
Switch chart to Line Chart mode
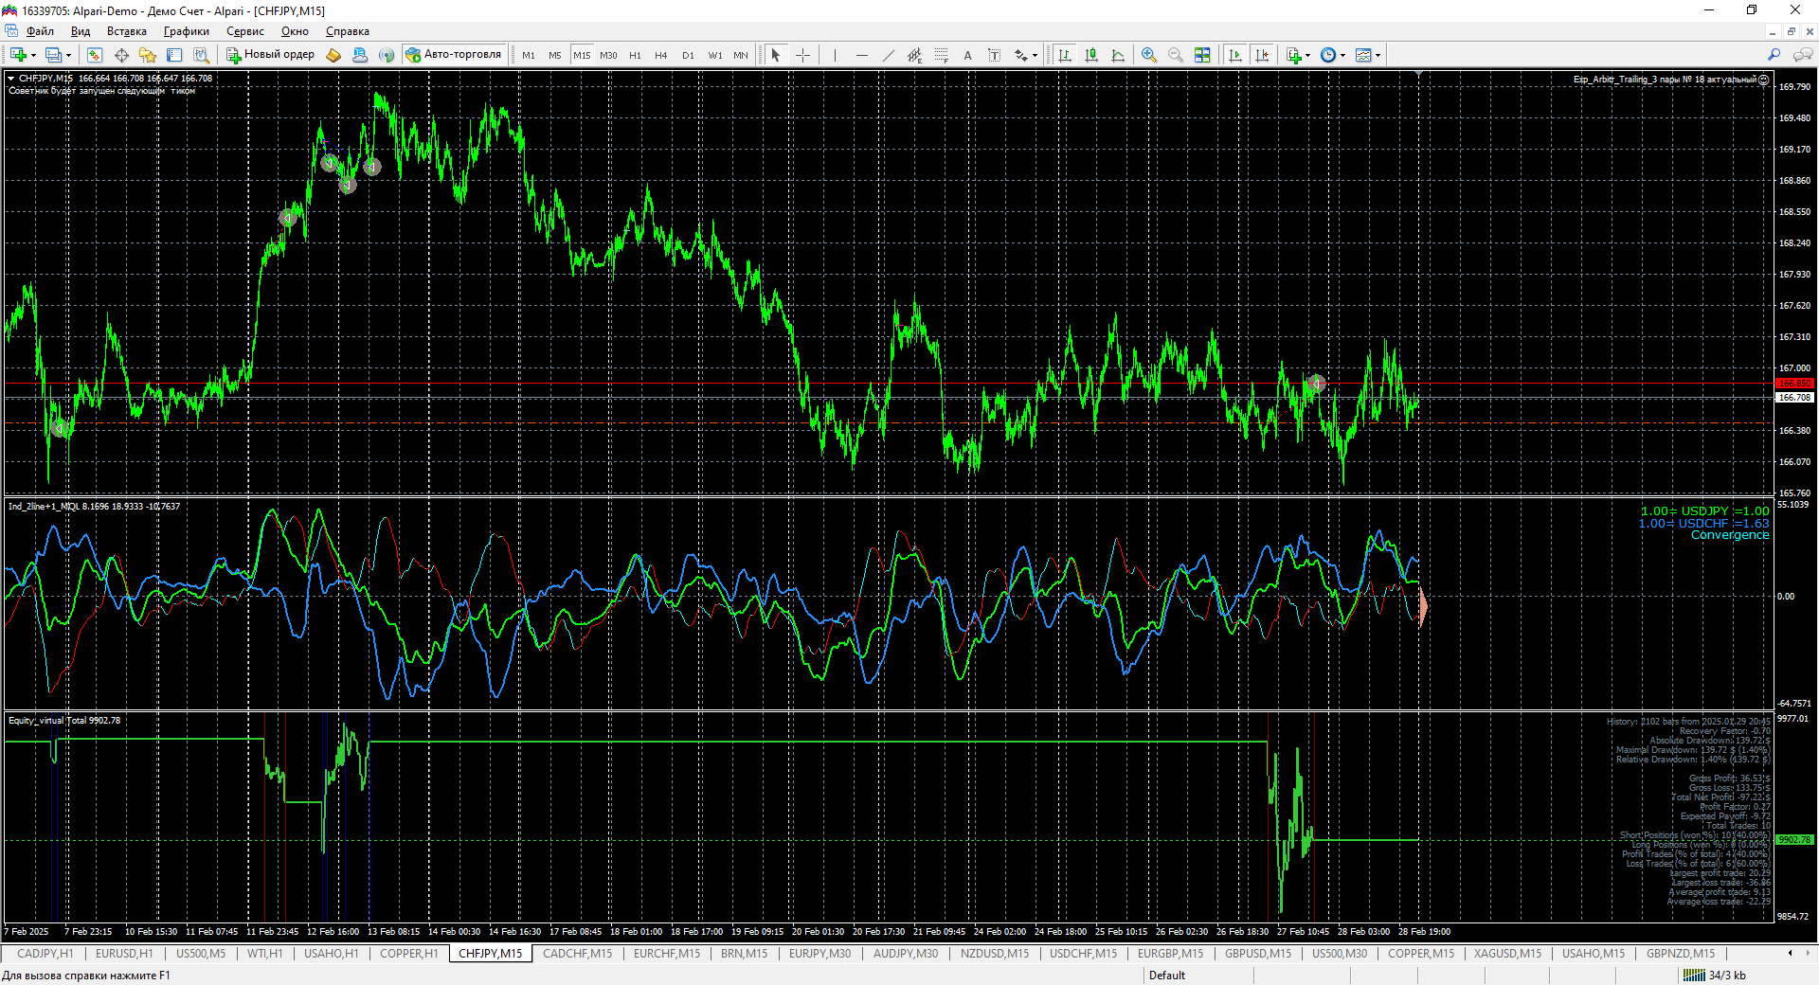coord(1118,55)
